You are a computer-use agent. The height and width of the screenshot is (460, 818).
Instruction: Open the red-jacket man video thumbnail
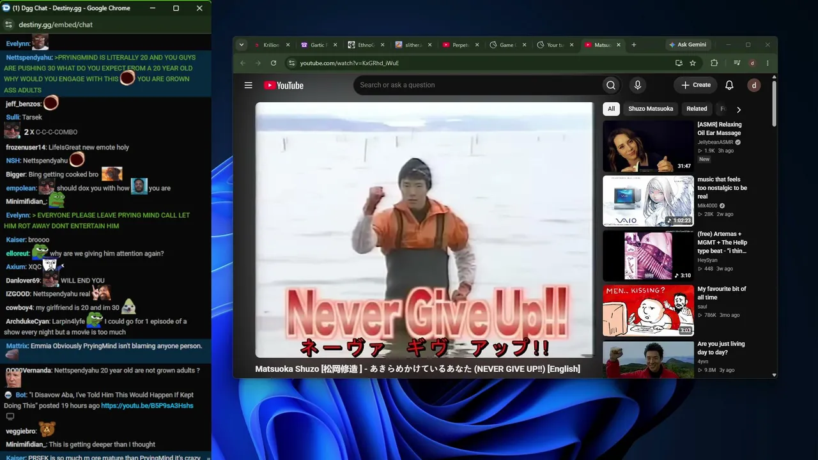point(648,359)
